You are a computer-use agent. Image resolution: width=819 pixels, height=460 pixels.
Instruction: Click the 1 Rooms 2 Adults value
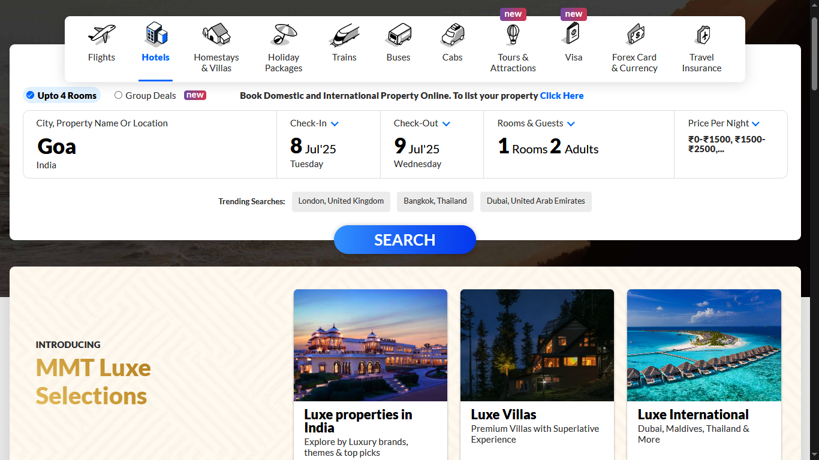coord(548,147)
